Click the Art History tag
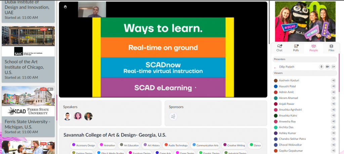This screenshot has width=344, height=154. [x=152, y=145]
